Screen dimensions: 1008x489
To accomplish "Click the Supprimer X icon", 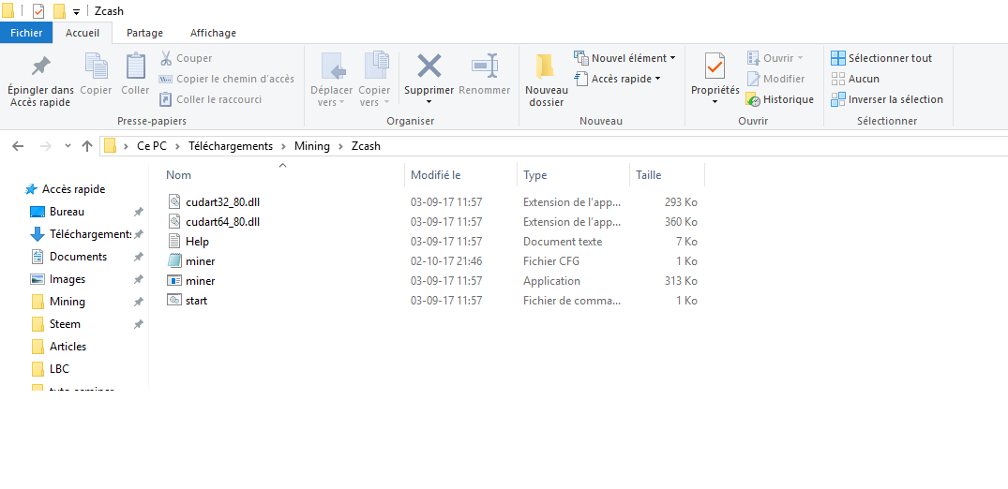I will pos(429,66).
